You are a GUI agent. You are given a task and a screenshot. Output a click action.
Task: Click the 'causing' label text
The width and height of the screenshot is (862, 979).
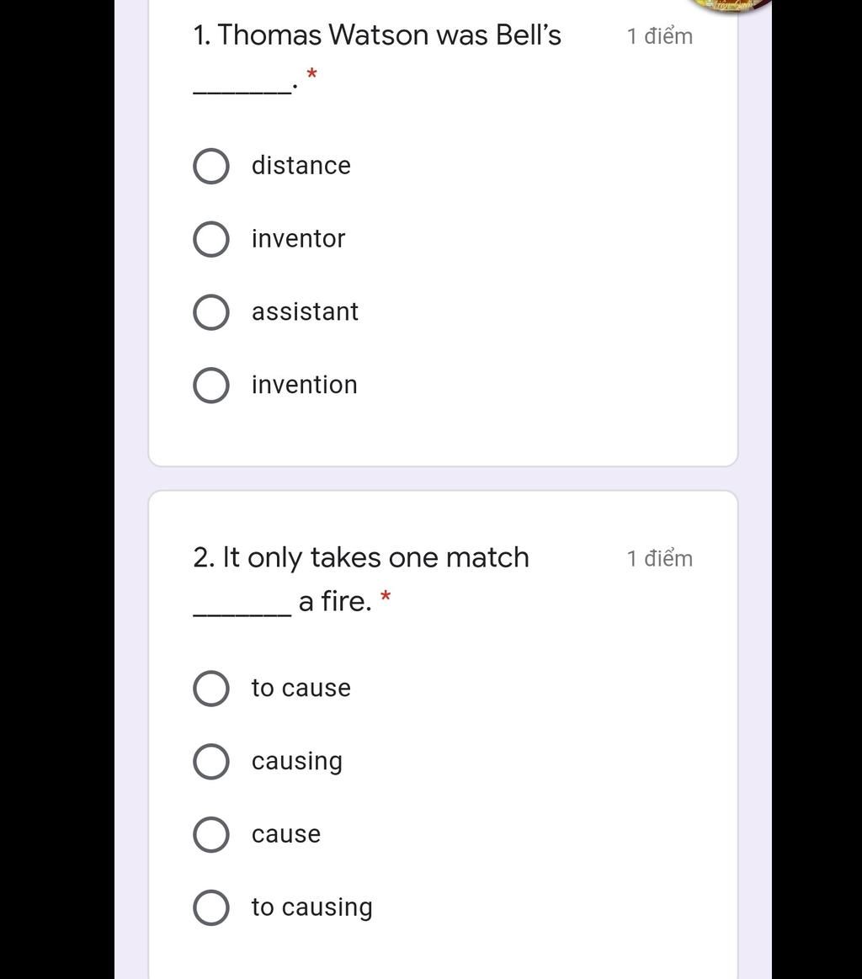coord(297,762)
